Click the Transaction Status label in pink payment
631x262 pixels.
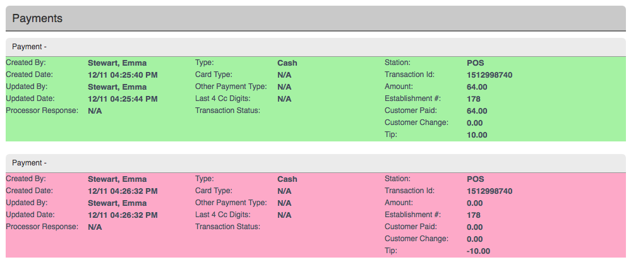tap(227, 227)
